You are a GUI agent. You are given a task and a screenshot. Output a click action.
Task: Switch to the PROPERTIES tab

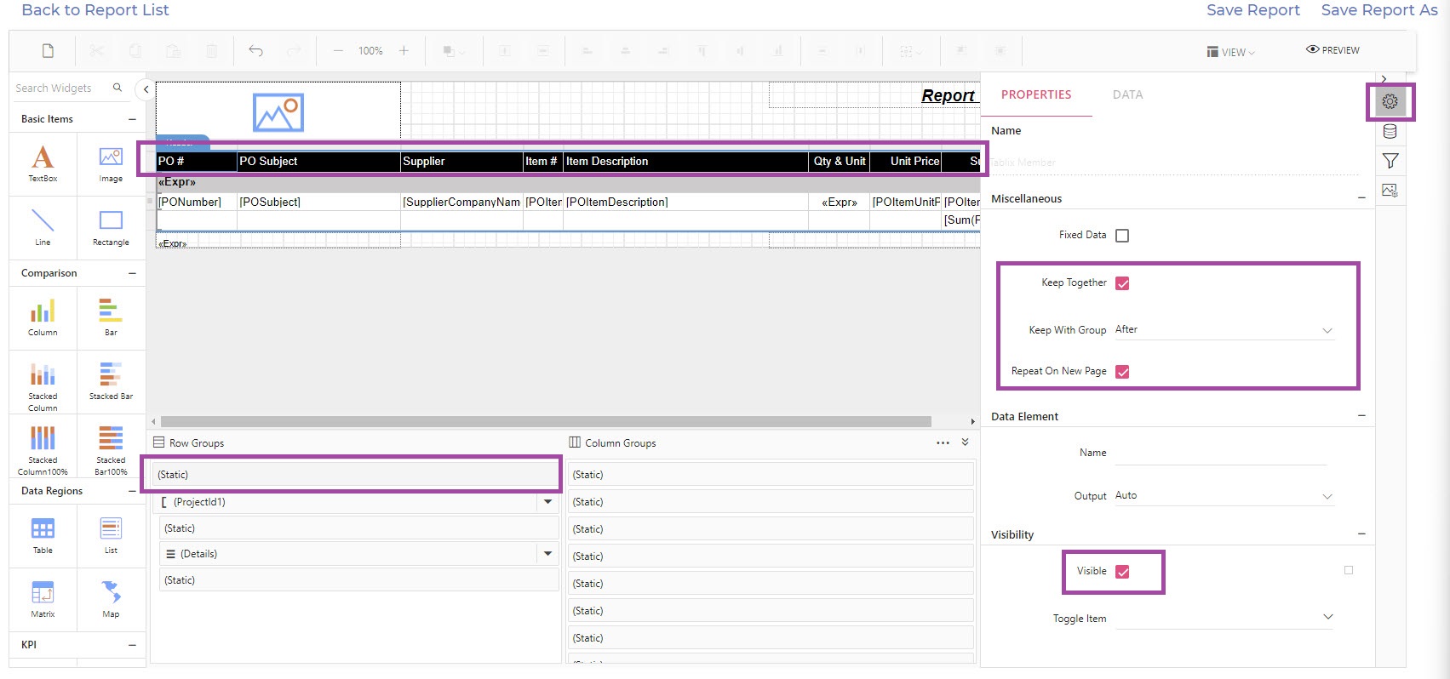click(x=1036, y=94)
